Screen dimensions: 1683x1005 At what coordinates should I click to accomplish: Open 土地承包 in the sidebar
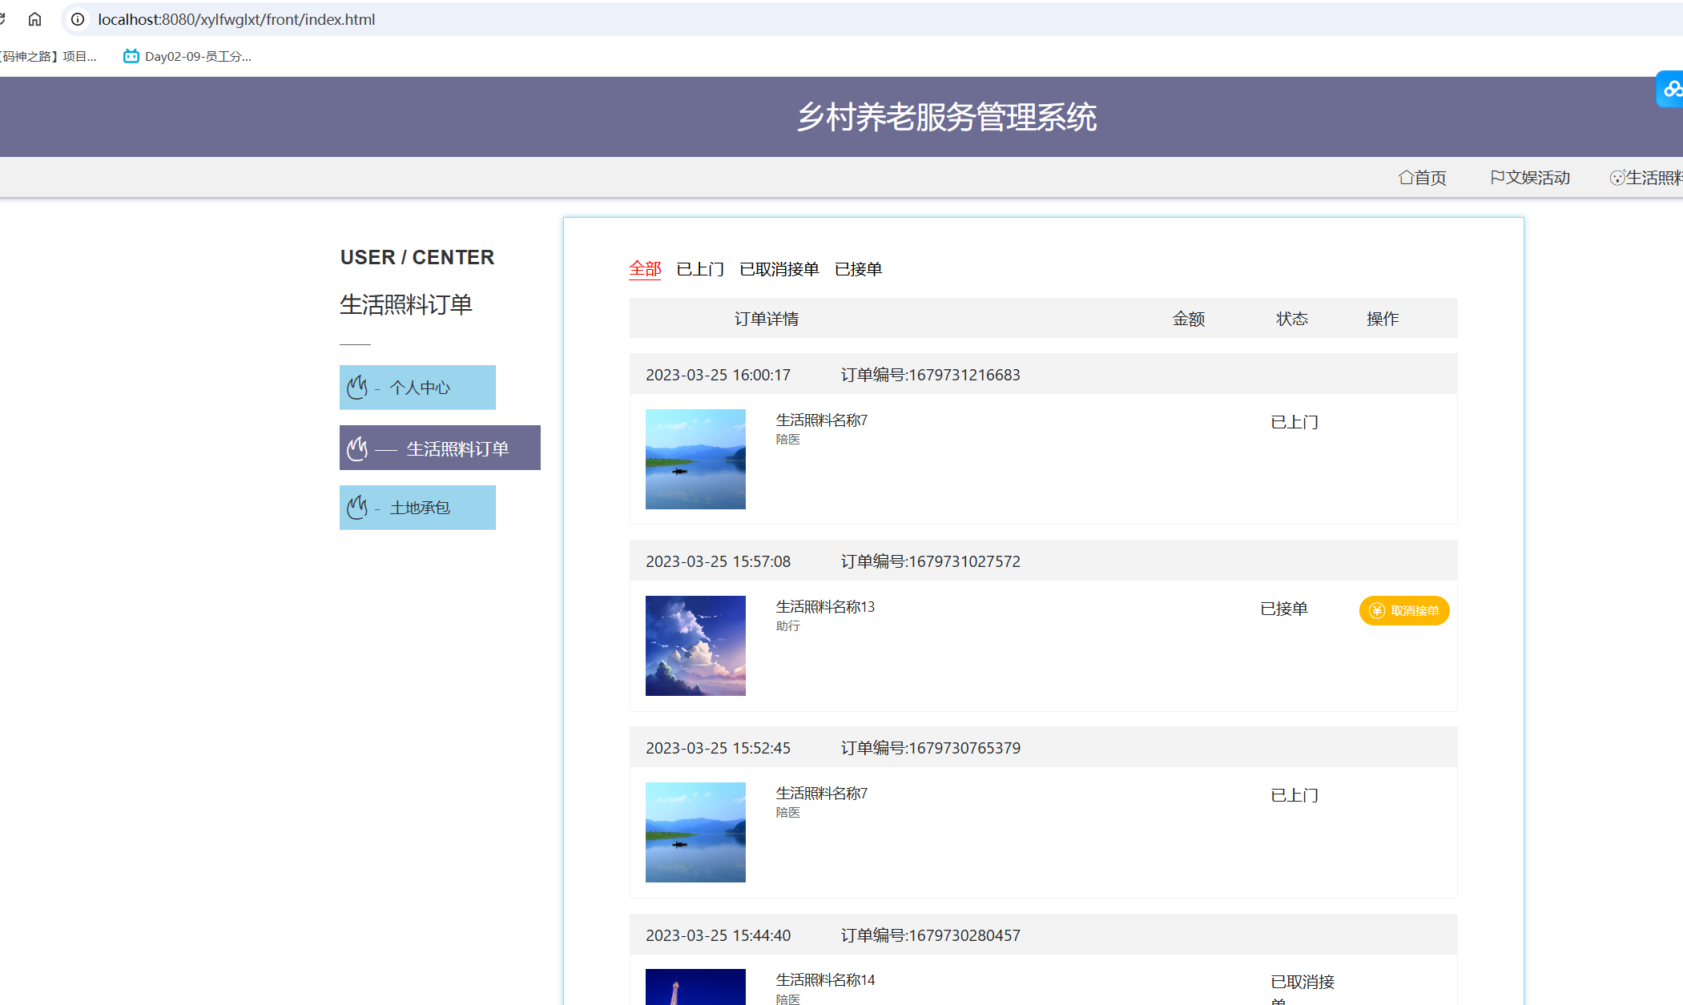[x=417, y=508]
